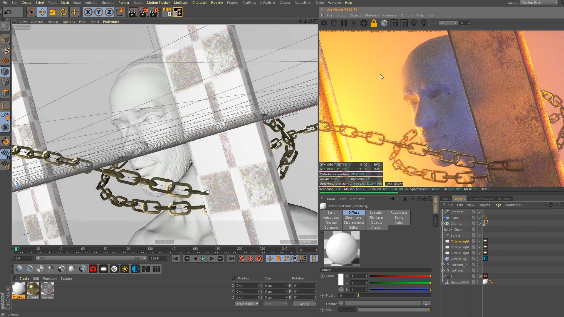Image resolution: width=564 pixels, height=317 pixels.
Task: Click the Roughness material channel button
Action: (x=399, y=213)
